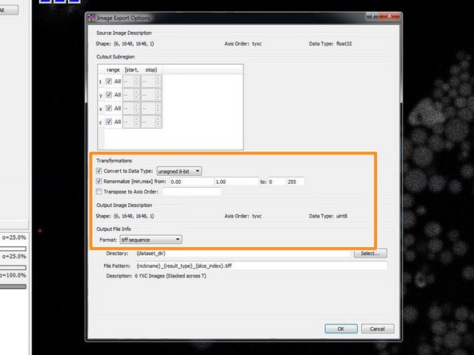
Task: Open the unsigned 8-bit data type dropdown
Action: [x=179, y=171]
